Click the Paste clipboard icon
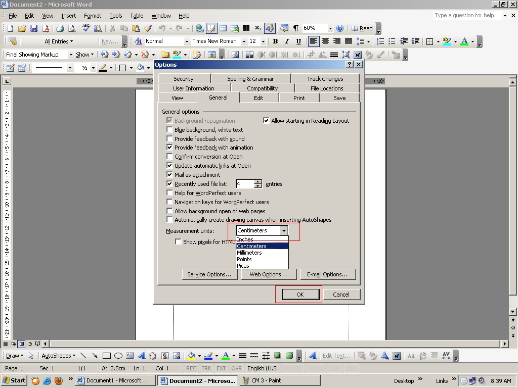Screen dimensions: 518x388 (136, 28)
